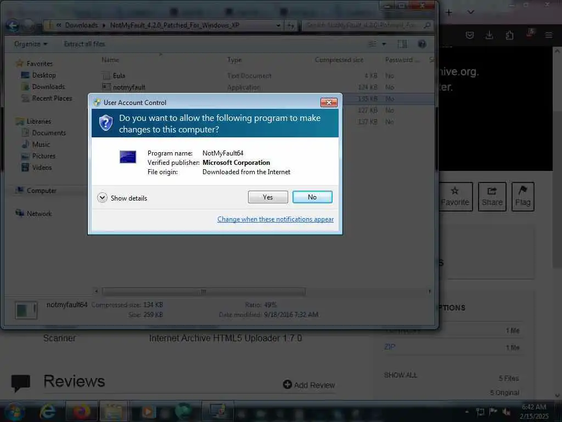Focus the Explorer search box
This screenshot has width=562, height=422.
click(x=366, y=25)
